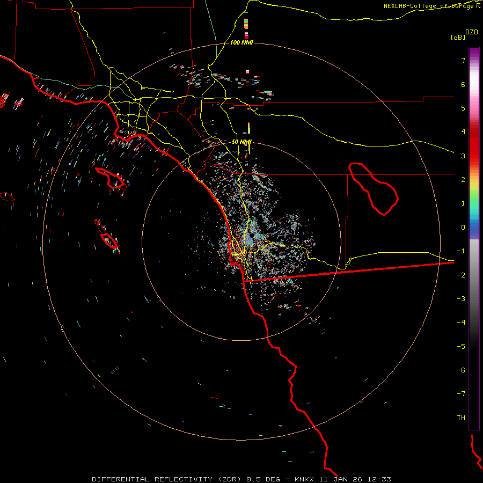
Task: Click the 1 dB label on color scale
Action: (x=463, y=203)
